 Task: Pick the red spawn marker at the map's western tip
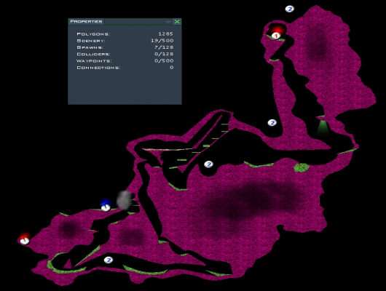pyautogui.click(x=24, y=241)
